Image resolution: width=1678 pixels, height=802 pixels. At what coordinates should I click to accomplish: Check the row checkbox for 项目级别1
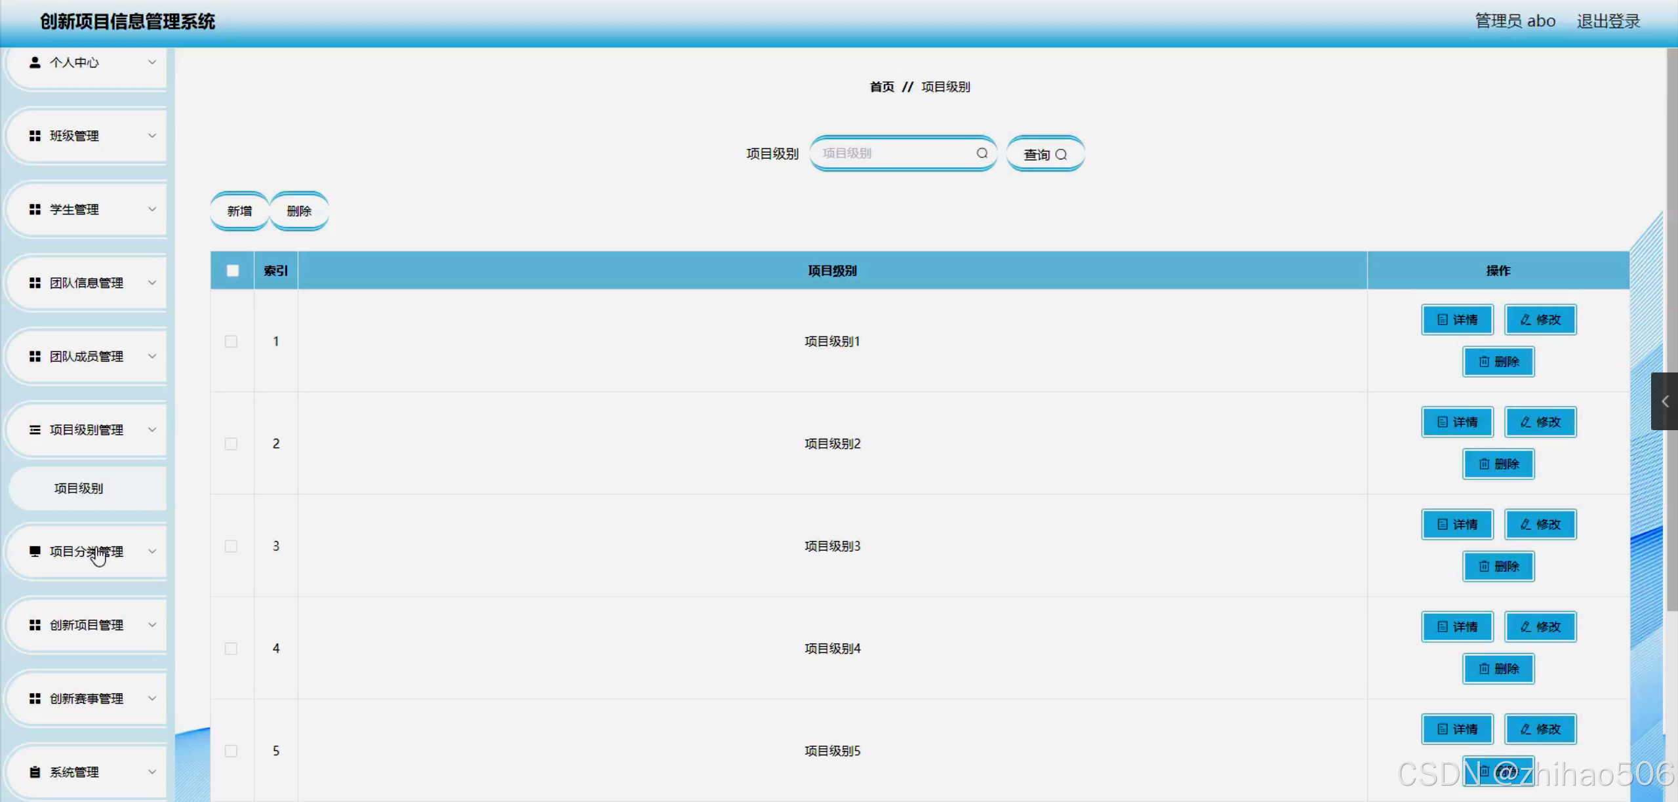tap(231, 341)
